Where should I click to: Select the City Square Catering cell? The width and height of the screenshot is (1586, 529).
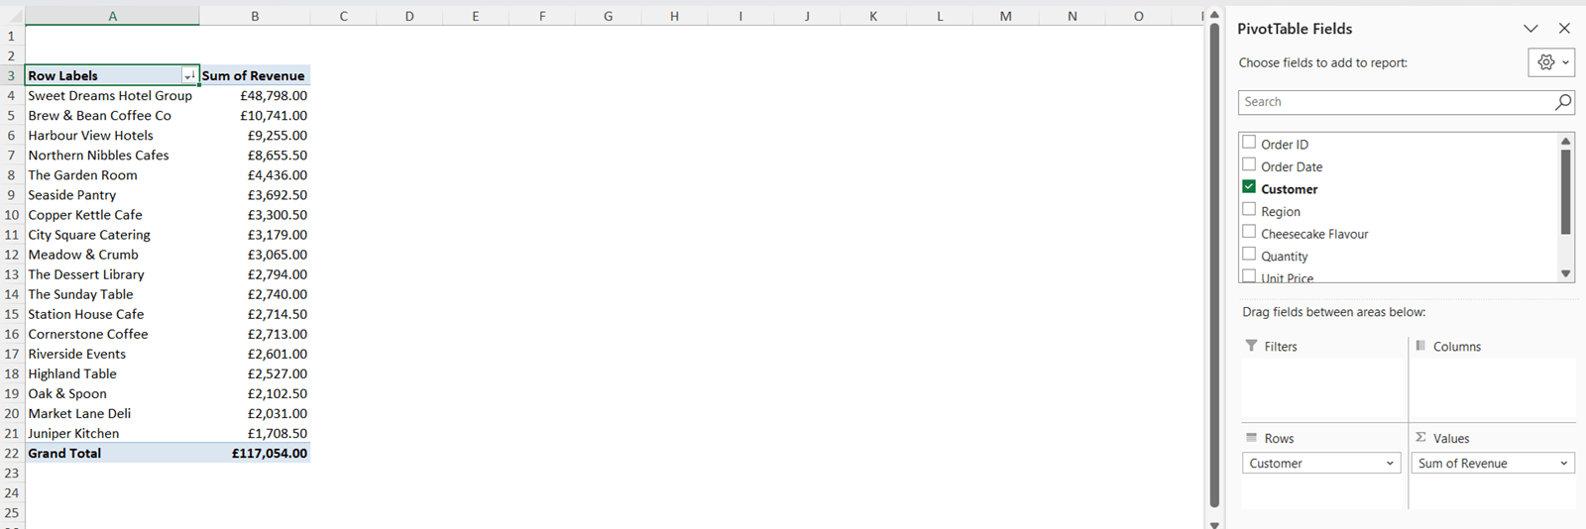coord(112,235)
